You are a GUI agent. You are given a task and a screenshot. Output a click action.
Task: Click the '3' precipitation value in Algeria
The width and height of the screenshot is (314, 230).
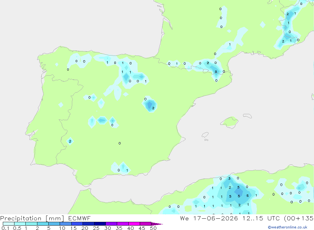(229, 178)
